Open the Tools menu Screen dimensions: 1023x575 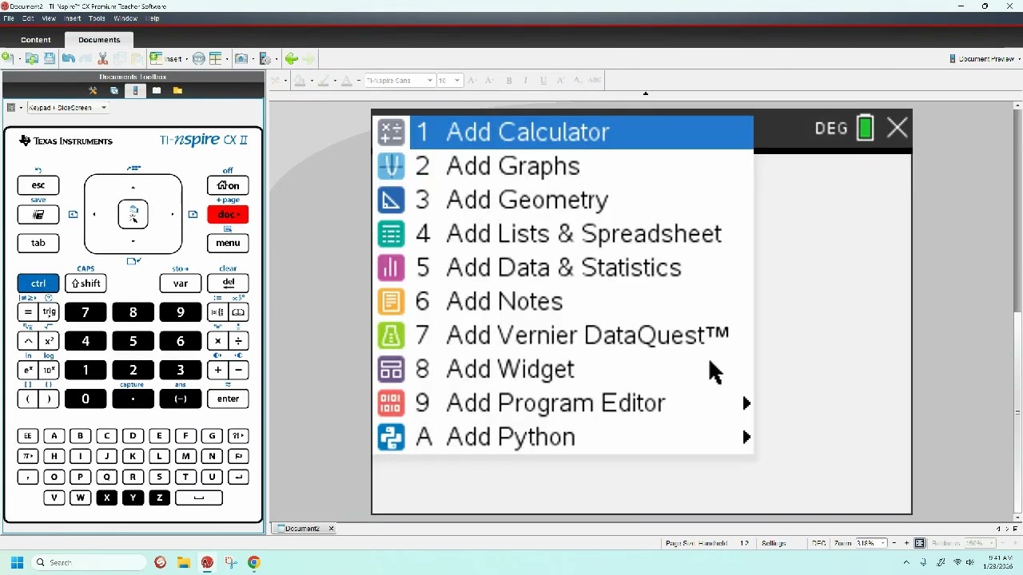[97, 18]
